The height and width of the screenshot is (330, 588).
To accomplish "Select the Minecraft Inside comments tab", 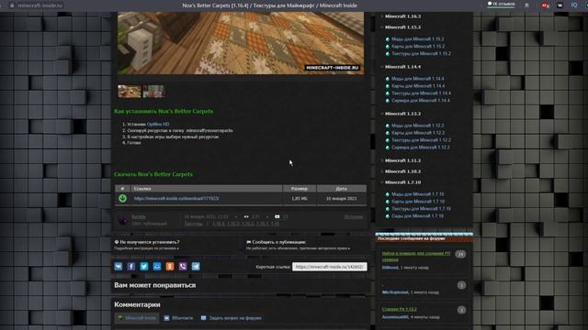I will tap(137, 318).
